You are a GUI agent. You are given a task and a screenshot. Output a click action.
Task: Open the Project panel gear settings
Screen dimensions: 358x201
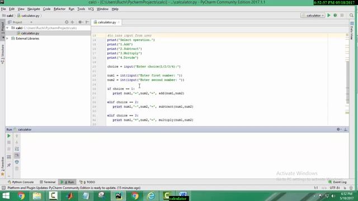tap(80, 22)
